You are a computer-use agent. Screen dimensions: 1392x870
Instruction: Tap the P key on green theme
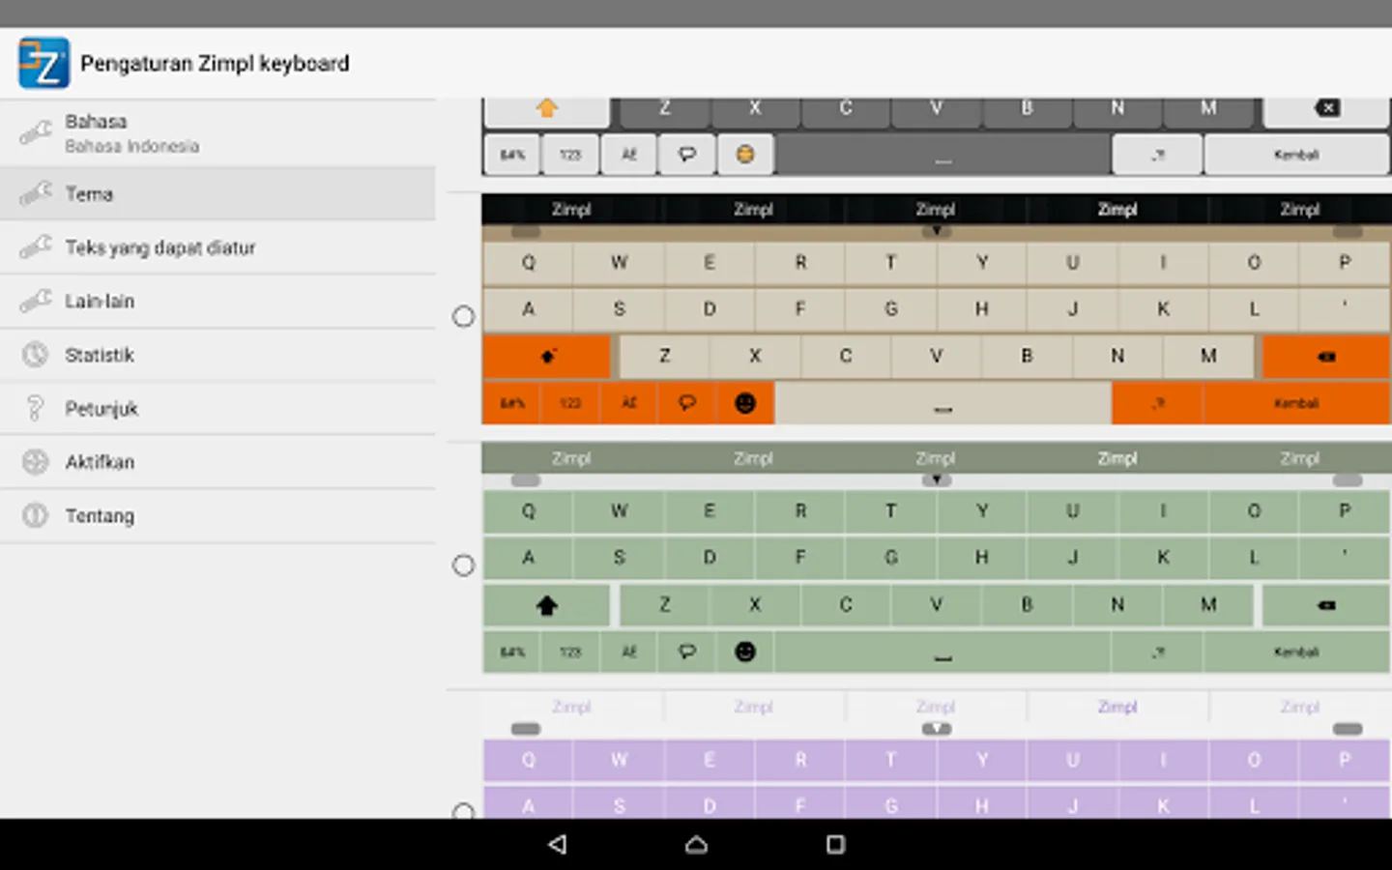(1344, 510)
